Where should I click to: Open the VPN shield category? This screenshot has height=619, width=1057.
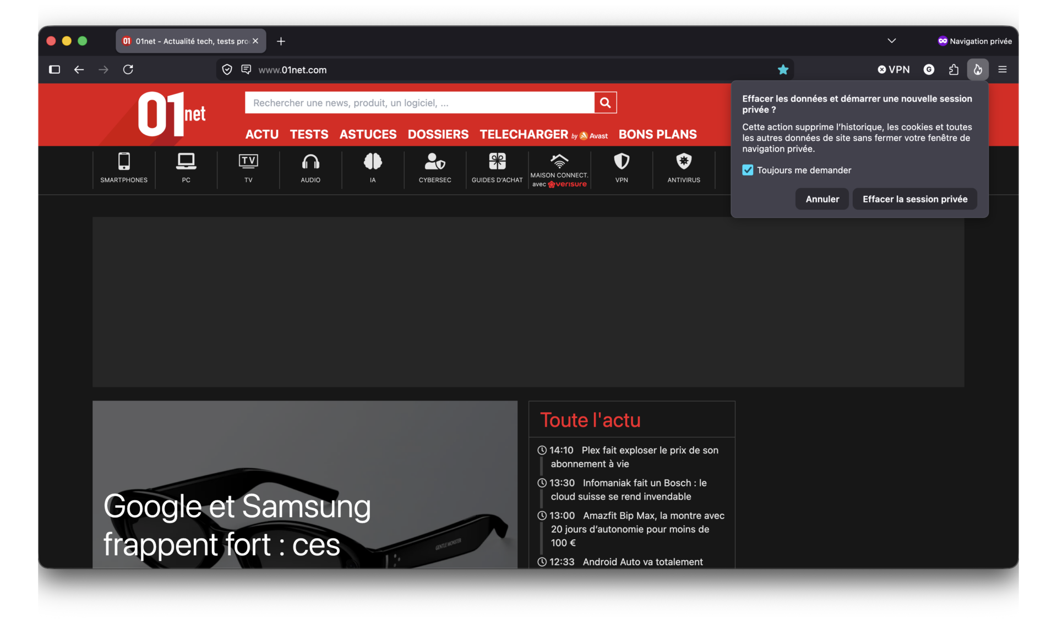(622, 168)
